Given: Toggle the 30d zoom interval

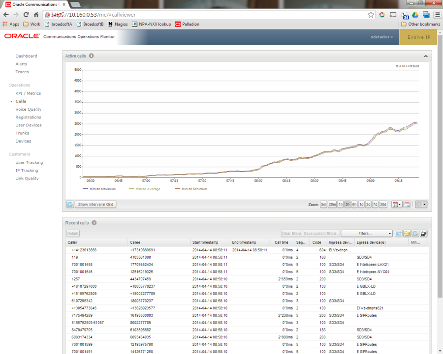Looking at the screenshot, I should click(383, 205).
